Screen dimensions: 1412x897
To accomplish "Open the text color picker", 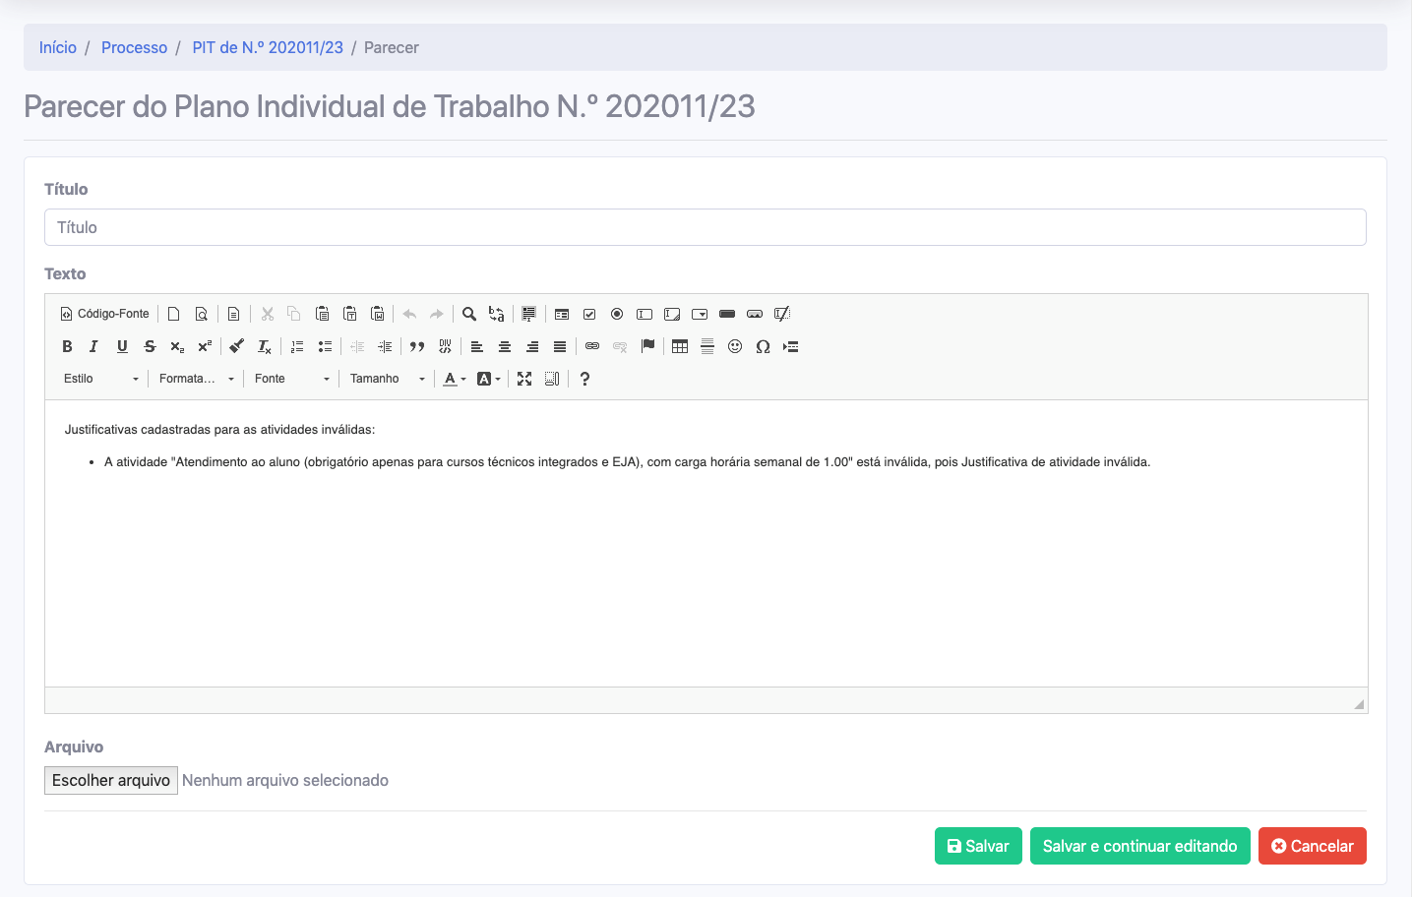I will pyautogui.click(x=454, y=379).
